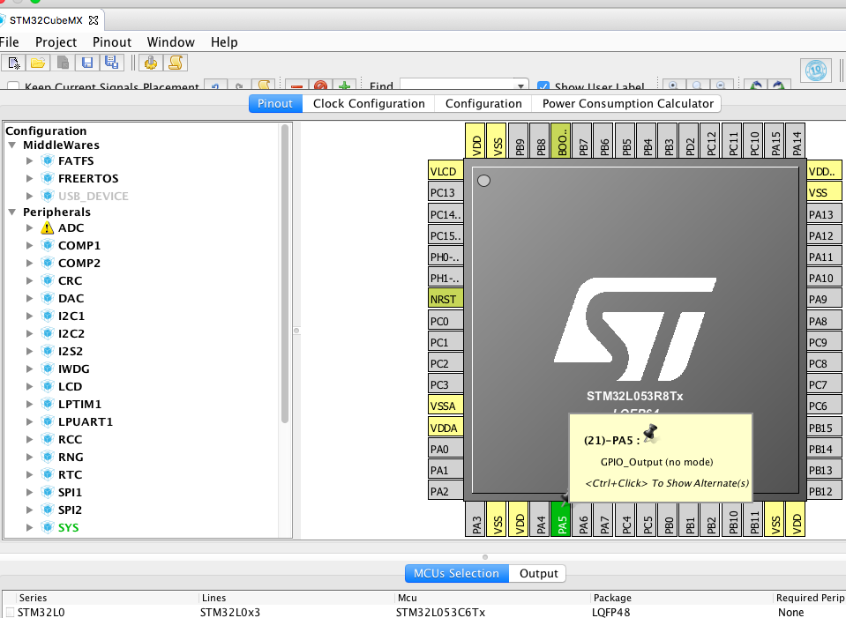Click the New Project toolbar icon
This screenshot has width=846, height=618.
click(13, 63)
